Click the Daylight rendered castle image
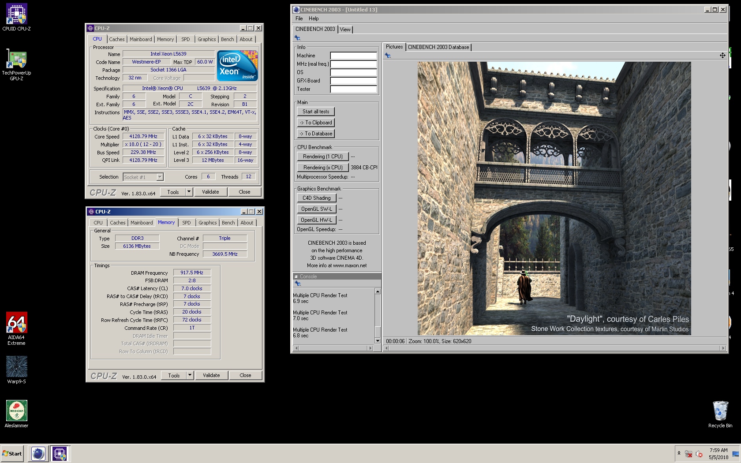 554,198
